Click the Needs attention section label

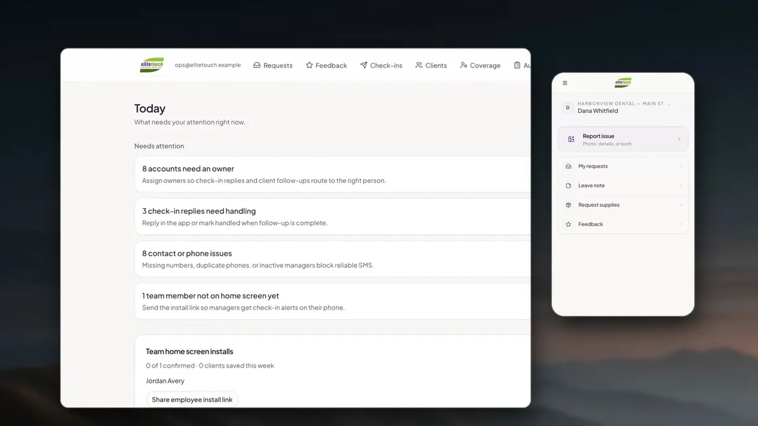[159, 146]
